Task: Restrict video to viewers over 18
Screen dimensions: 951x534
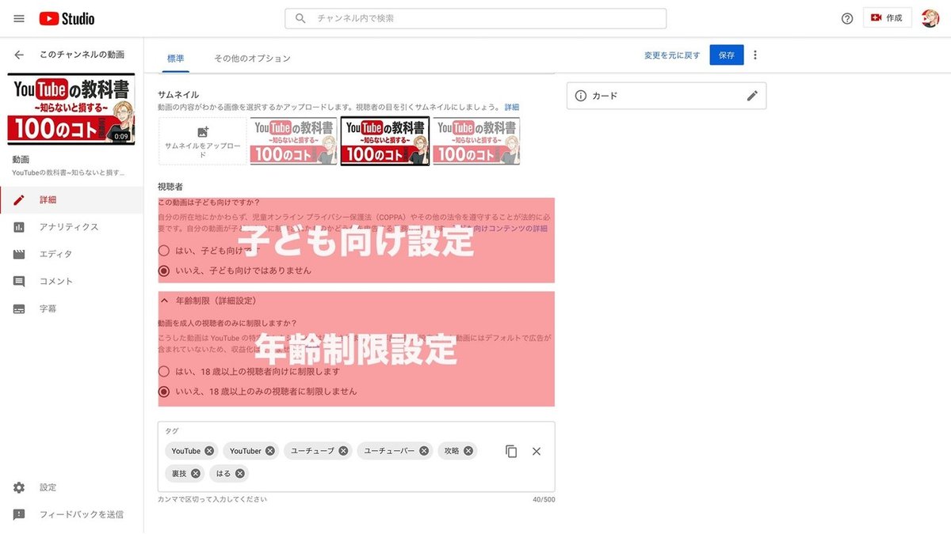Action: 164,369
